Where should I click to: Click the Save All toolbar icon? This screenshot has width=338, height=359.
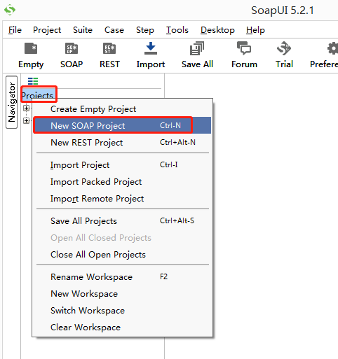pos(197,48)
